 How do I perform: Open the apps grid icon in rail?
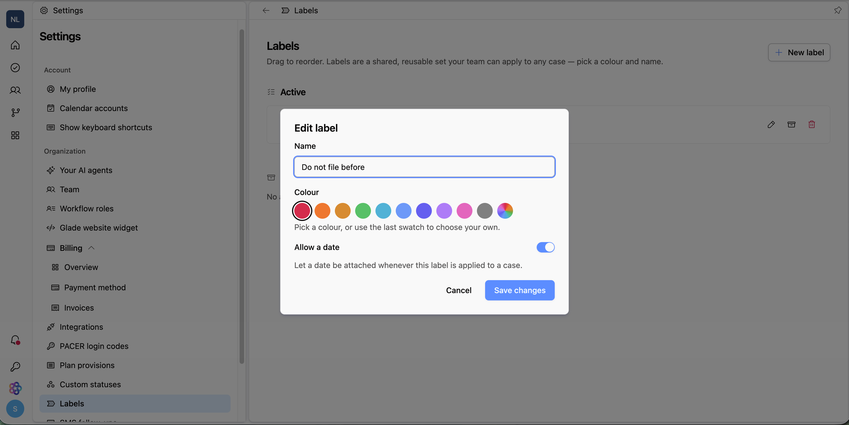coord(15,135)
